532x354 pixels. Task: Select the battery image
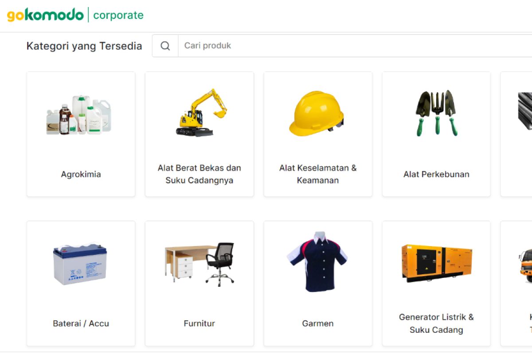(80, 264)
